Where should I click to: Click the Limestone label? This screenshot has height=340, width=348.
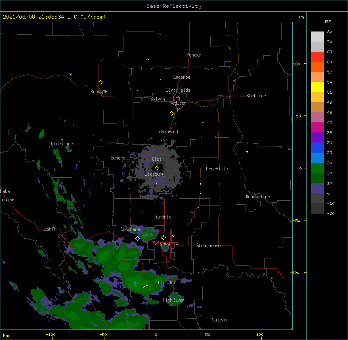(62, 144)
